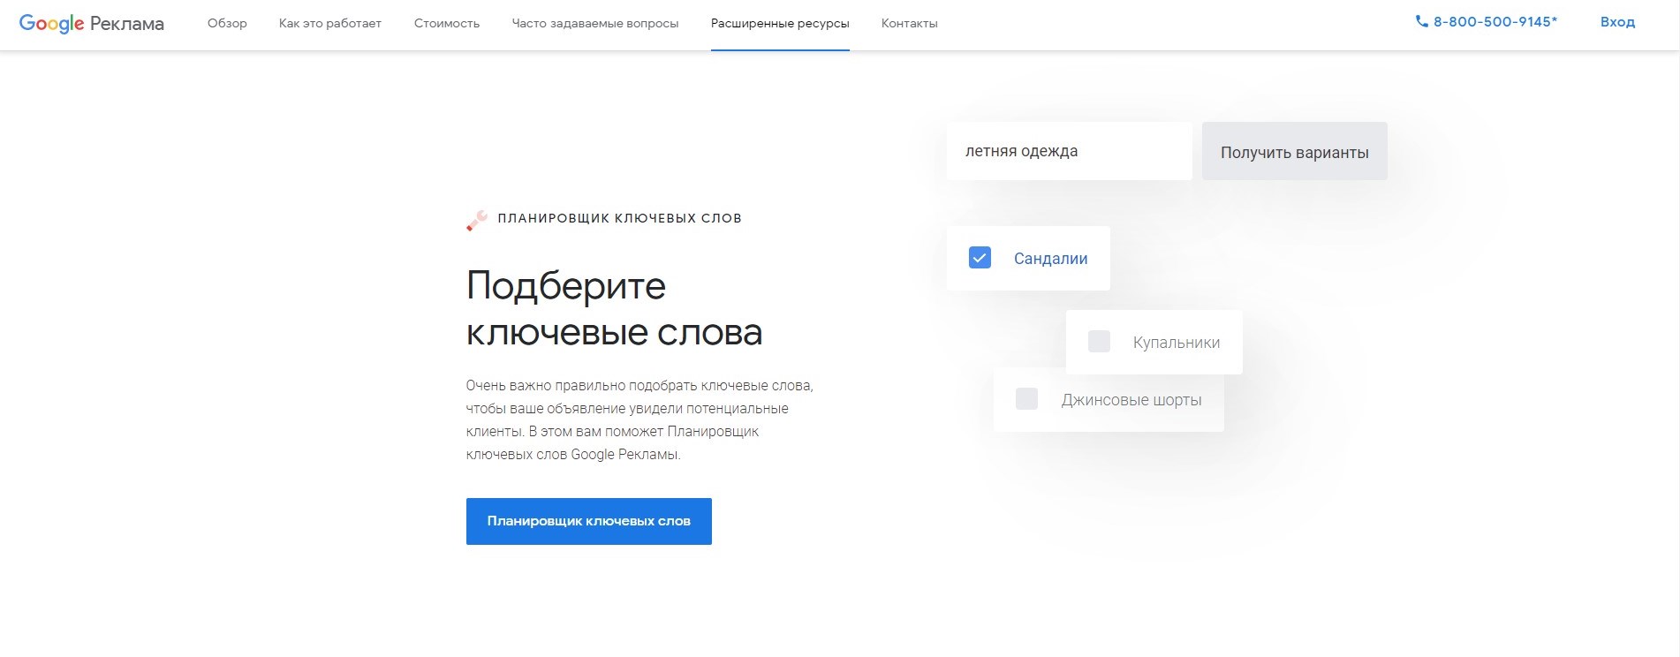The image size is (1680, 657).
Task: Open the Контакты page
Action: coord(910,24)
